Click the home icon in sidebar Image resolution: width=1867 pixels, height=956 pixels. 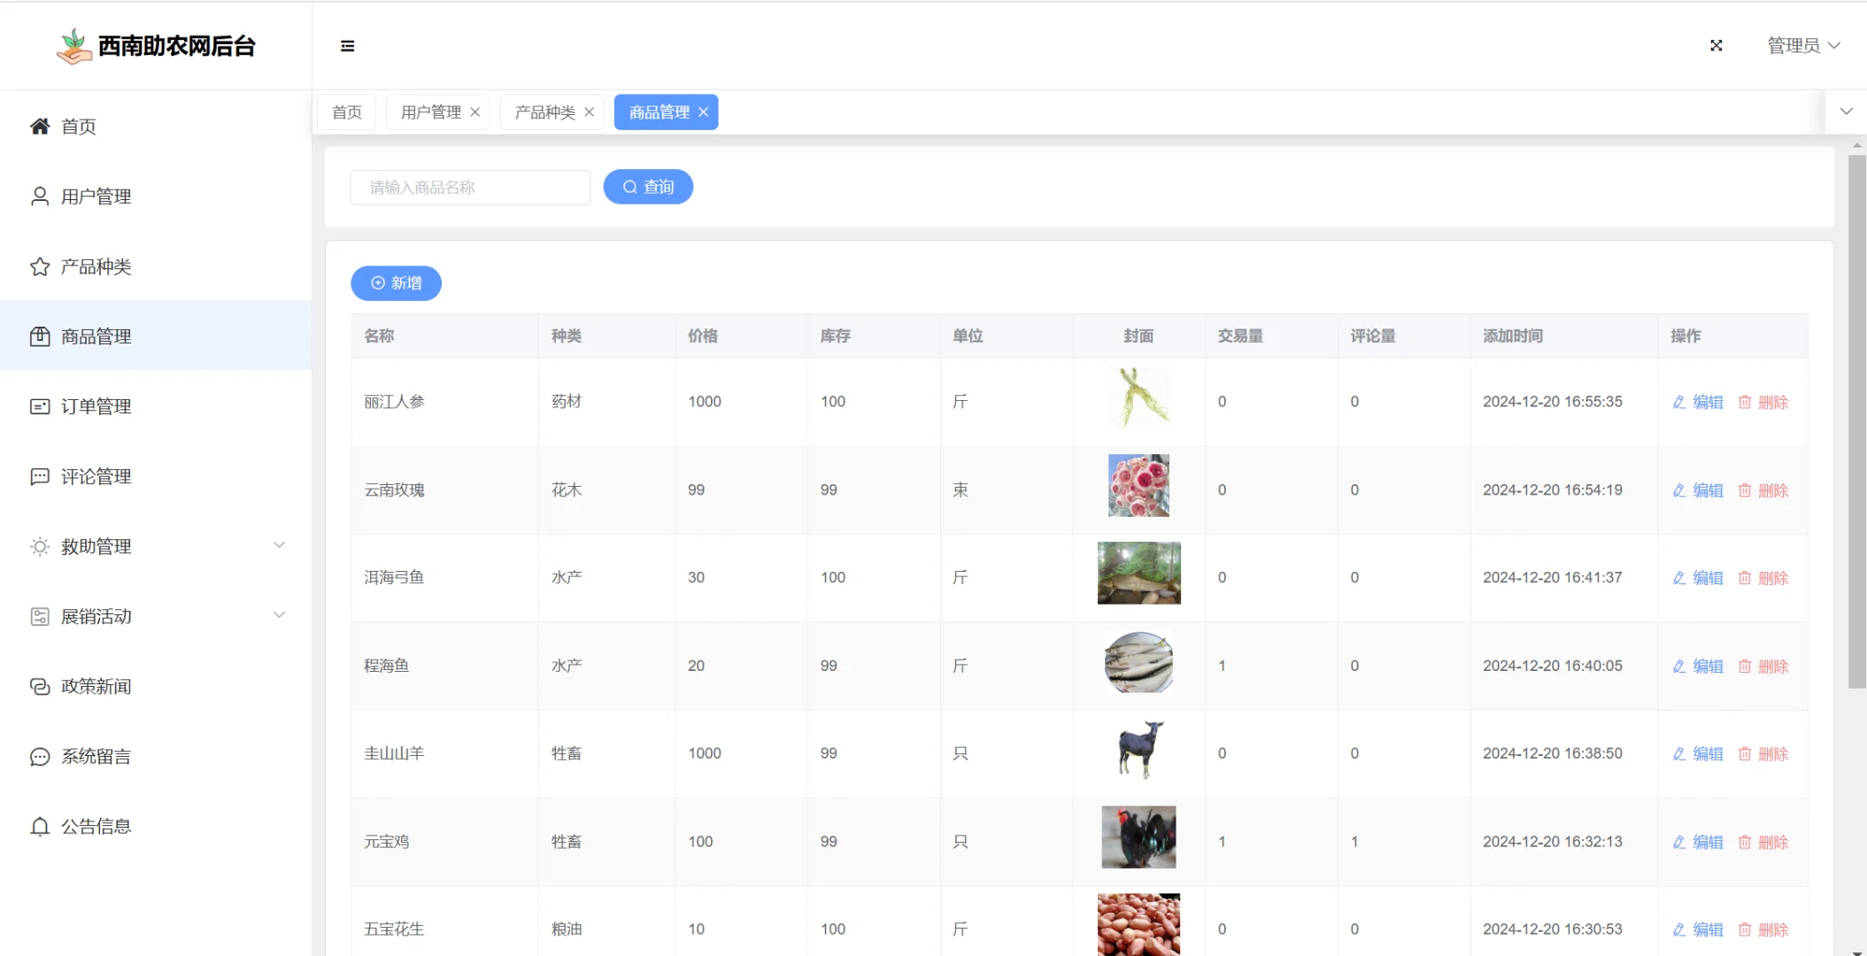pos(40,127)
